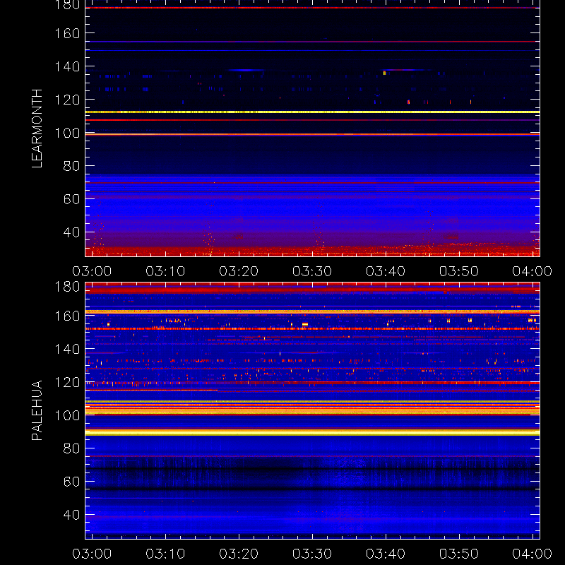Screen dimensions: 565x565
Task: Select the 40 tick label on LEARMONTH plot
Action: (x=72, y=232)
